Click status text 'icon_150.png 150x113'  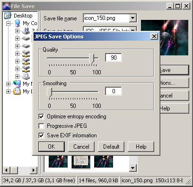pos(152,180)
